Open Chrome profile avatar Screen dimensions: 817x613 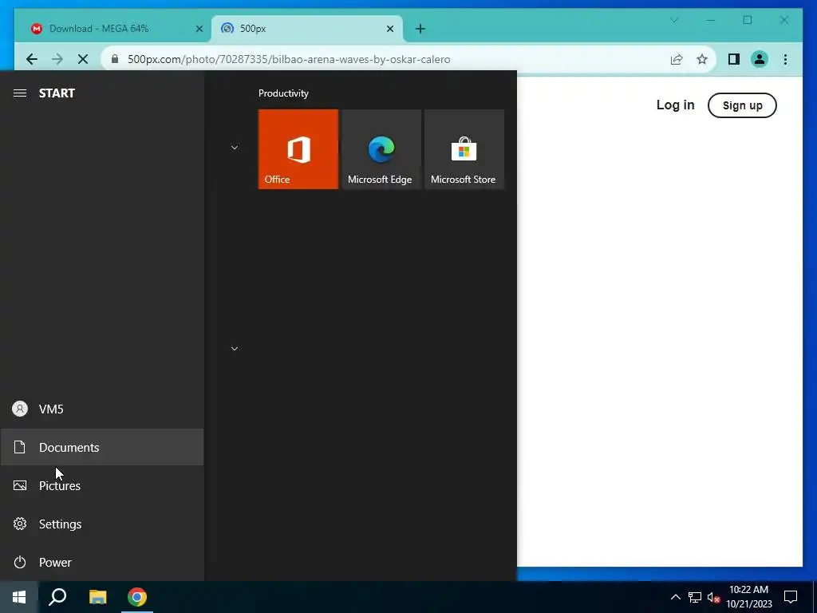pyautogui.click(x=760, y=59)
